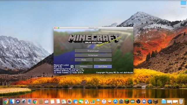
Task: Open iTunes music icon
Action: coord(104,101)
